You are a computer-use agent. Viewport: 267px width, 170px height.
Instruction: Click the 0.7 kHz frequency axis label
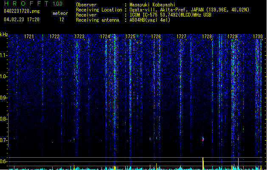coord(3,140)
